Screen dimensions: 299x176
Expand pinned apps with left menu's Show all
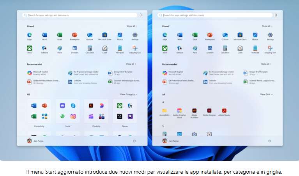click(x=131, y=26)
